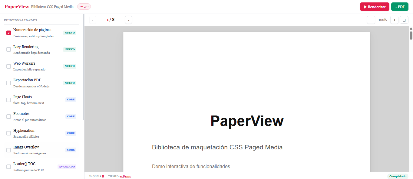The width and height of the screenshot is (413, 179).
Task: Check the Leader() TOC checkbox
Action: click(8, 167)
